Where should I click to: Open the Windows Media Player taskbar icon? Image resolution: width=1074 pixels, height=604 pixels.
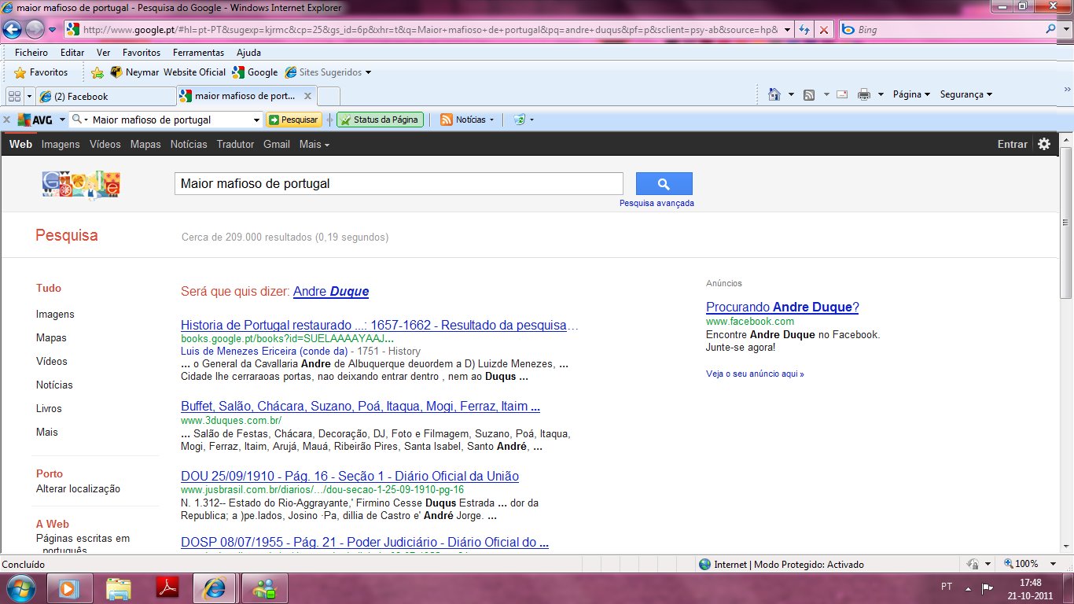pyautogui.click(x=69, y=587)
